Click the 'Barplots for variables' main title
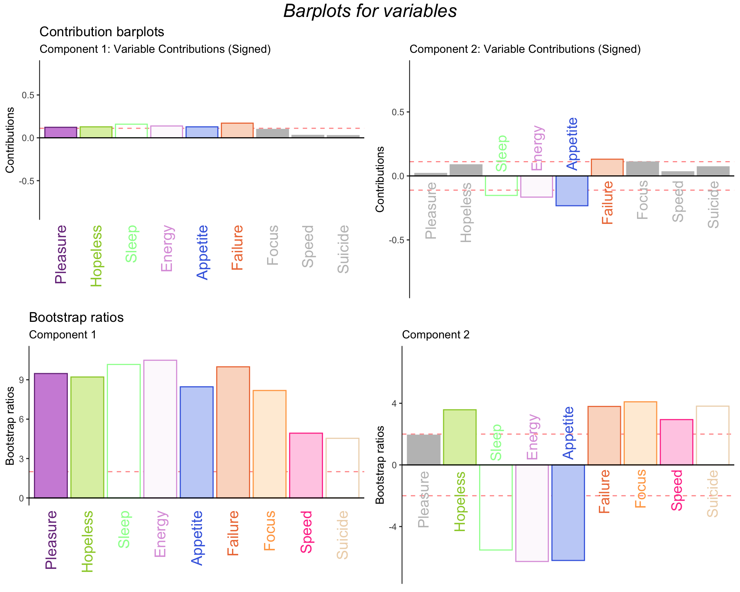740x592 pixels. 370,11
